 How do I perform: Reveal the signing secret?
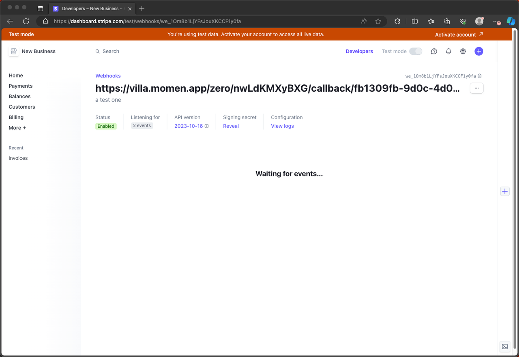tap(231, 126)
